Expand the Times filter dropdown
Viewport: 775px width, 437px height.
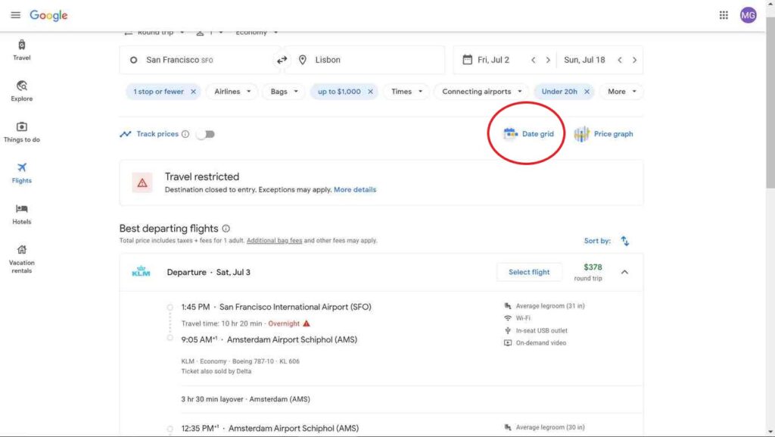[406, 92]
